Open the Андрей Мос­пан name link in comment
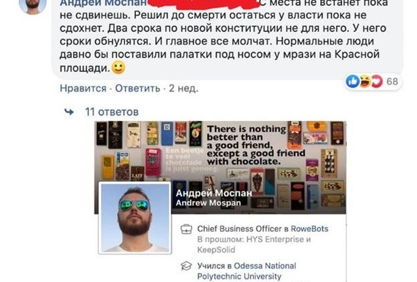The height and width of the screenshot is (282, 417). tap(103, 3)
